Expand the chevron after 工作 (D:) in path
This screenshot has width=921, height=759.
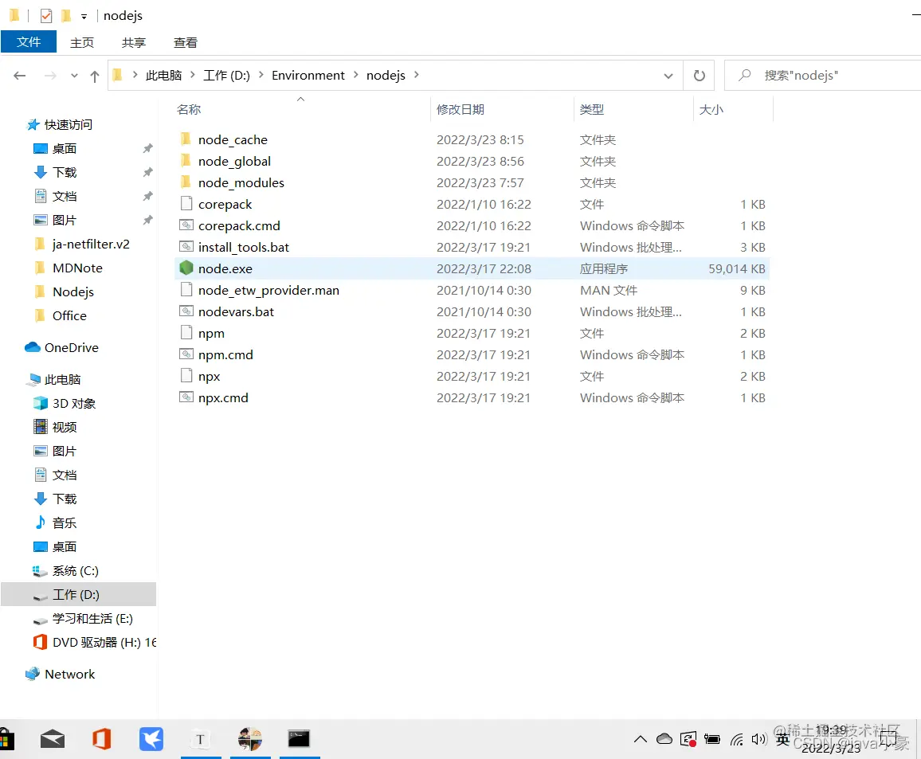click(261, 75)
